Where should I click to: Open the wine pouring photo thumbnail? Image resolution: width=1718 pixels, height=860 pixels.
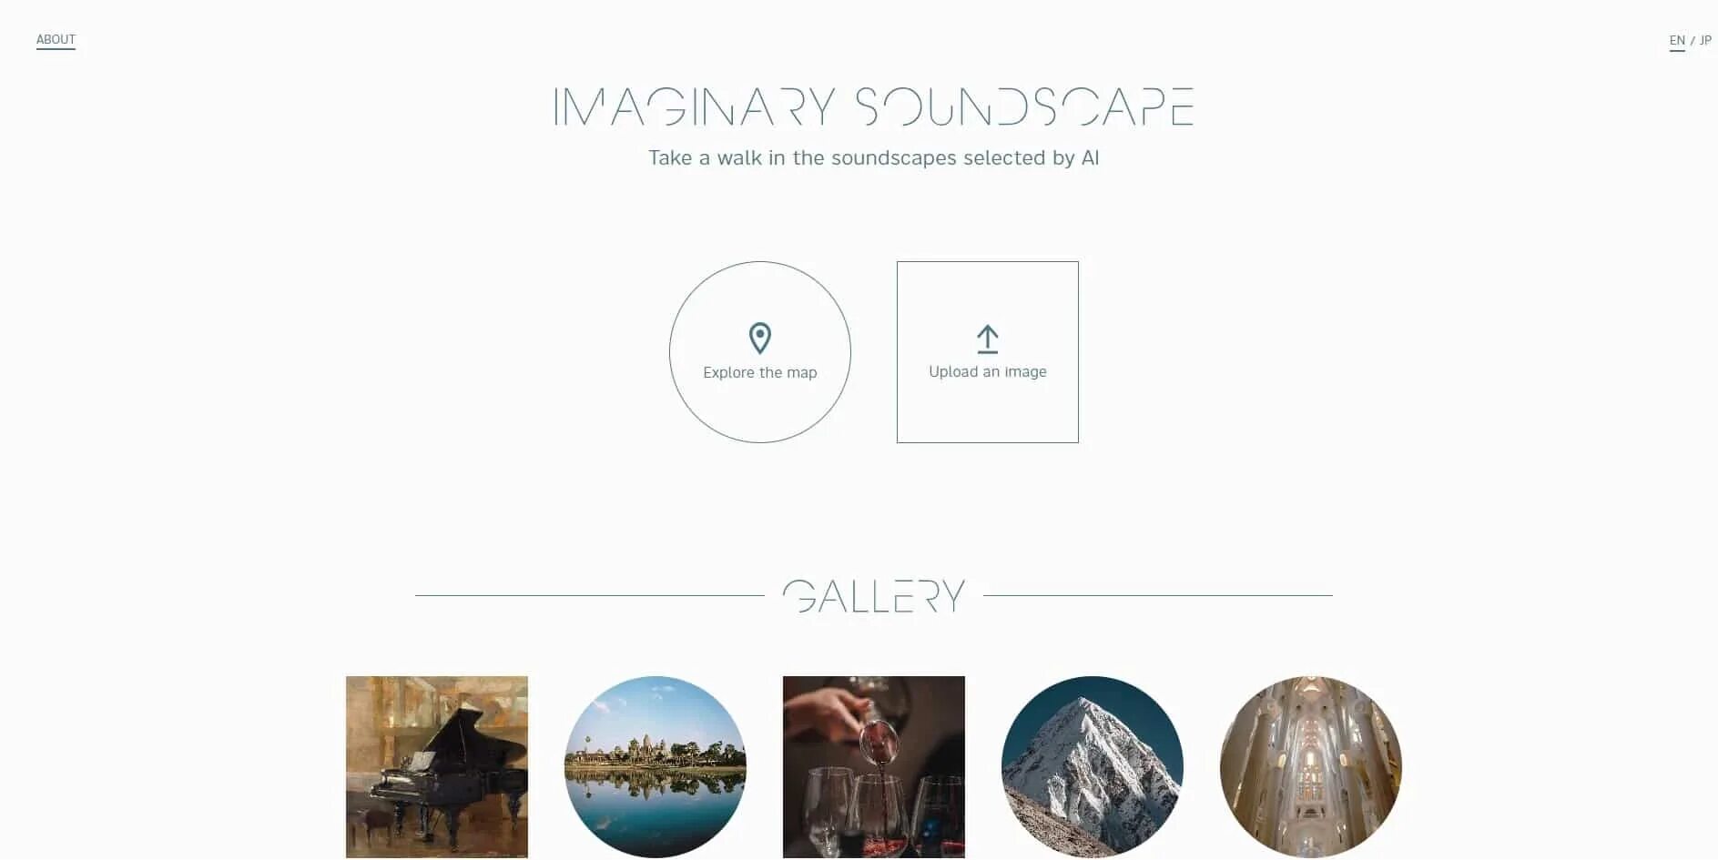coord(874,767)
